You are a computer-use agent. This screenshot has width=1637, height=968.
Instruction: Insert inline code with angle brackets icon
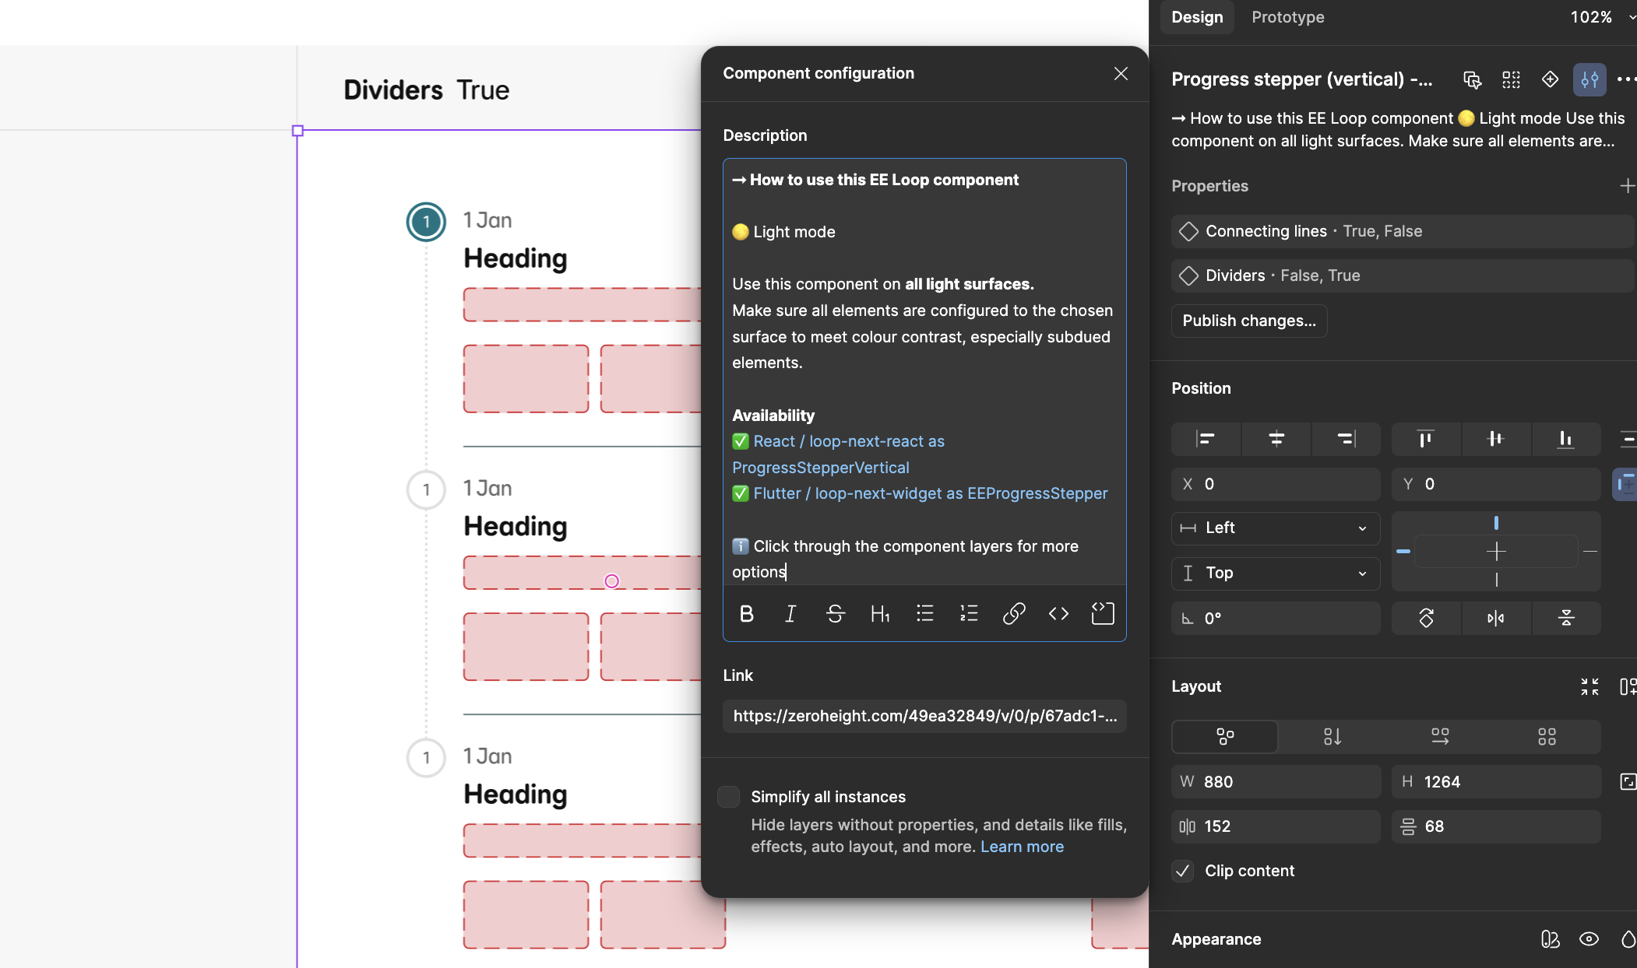pos(1058,614)
